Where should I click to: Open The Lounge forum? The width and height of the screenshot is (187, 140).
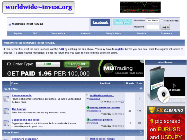pos(19,109)
